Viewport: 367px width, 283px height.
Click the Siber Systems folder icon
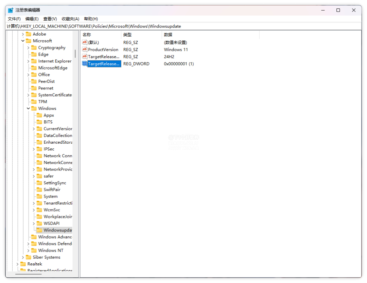[x=29, y=257]
